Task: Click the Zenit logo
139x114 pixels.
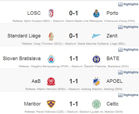Action: coord(96,36)
